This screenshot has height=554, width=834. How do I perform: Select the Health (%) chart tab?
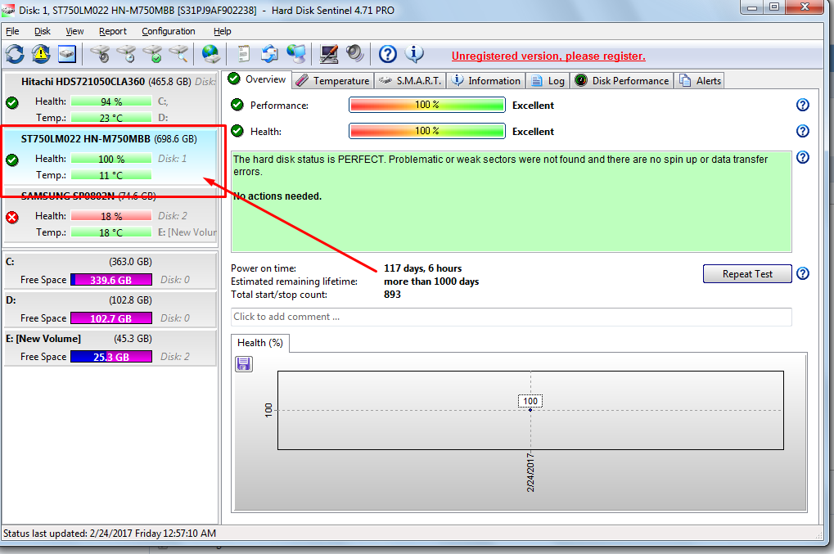[260, 343]
